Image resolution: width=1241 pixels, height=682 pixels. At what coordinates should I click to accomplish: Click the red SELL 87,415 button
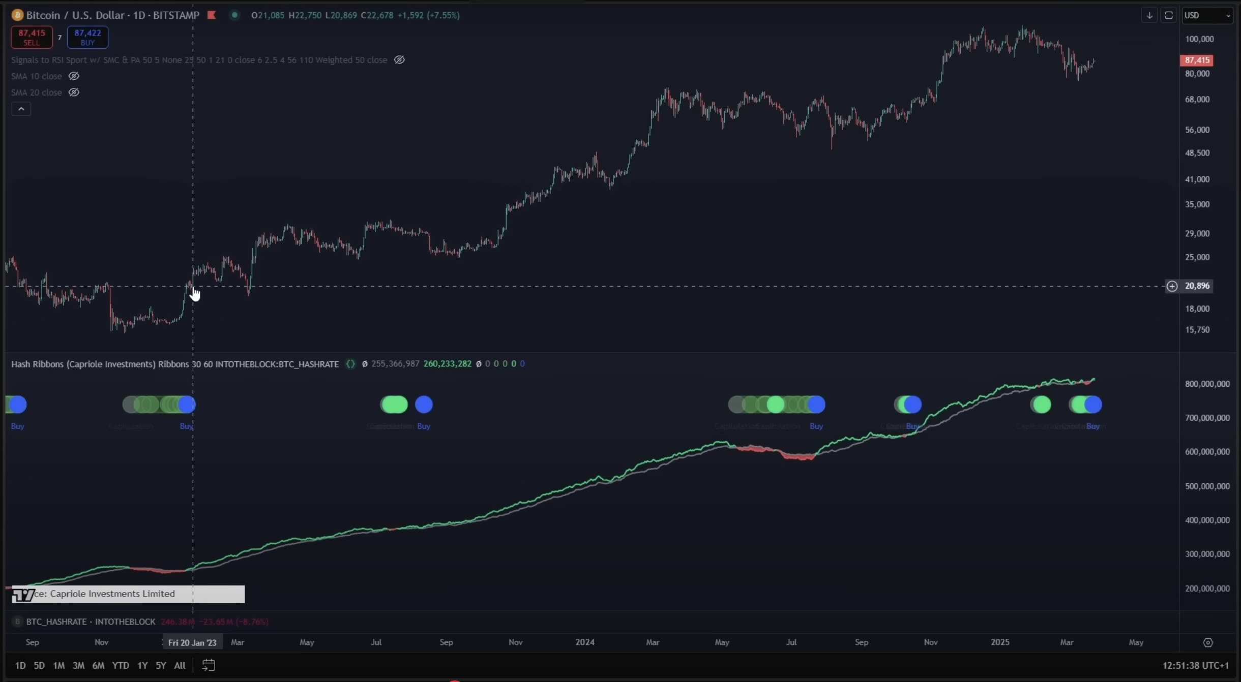pos(32,37)
